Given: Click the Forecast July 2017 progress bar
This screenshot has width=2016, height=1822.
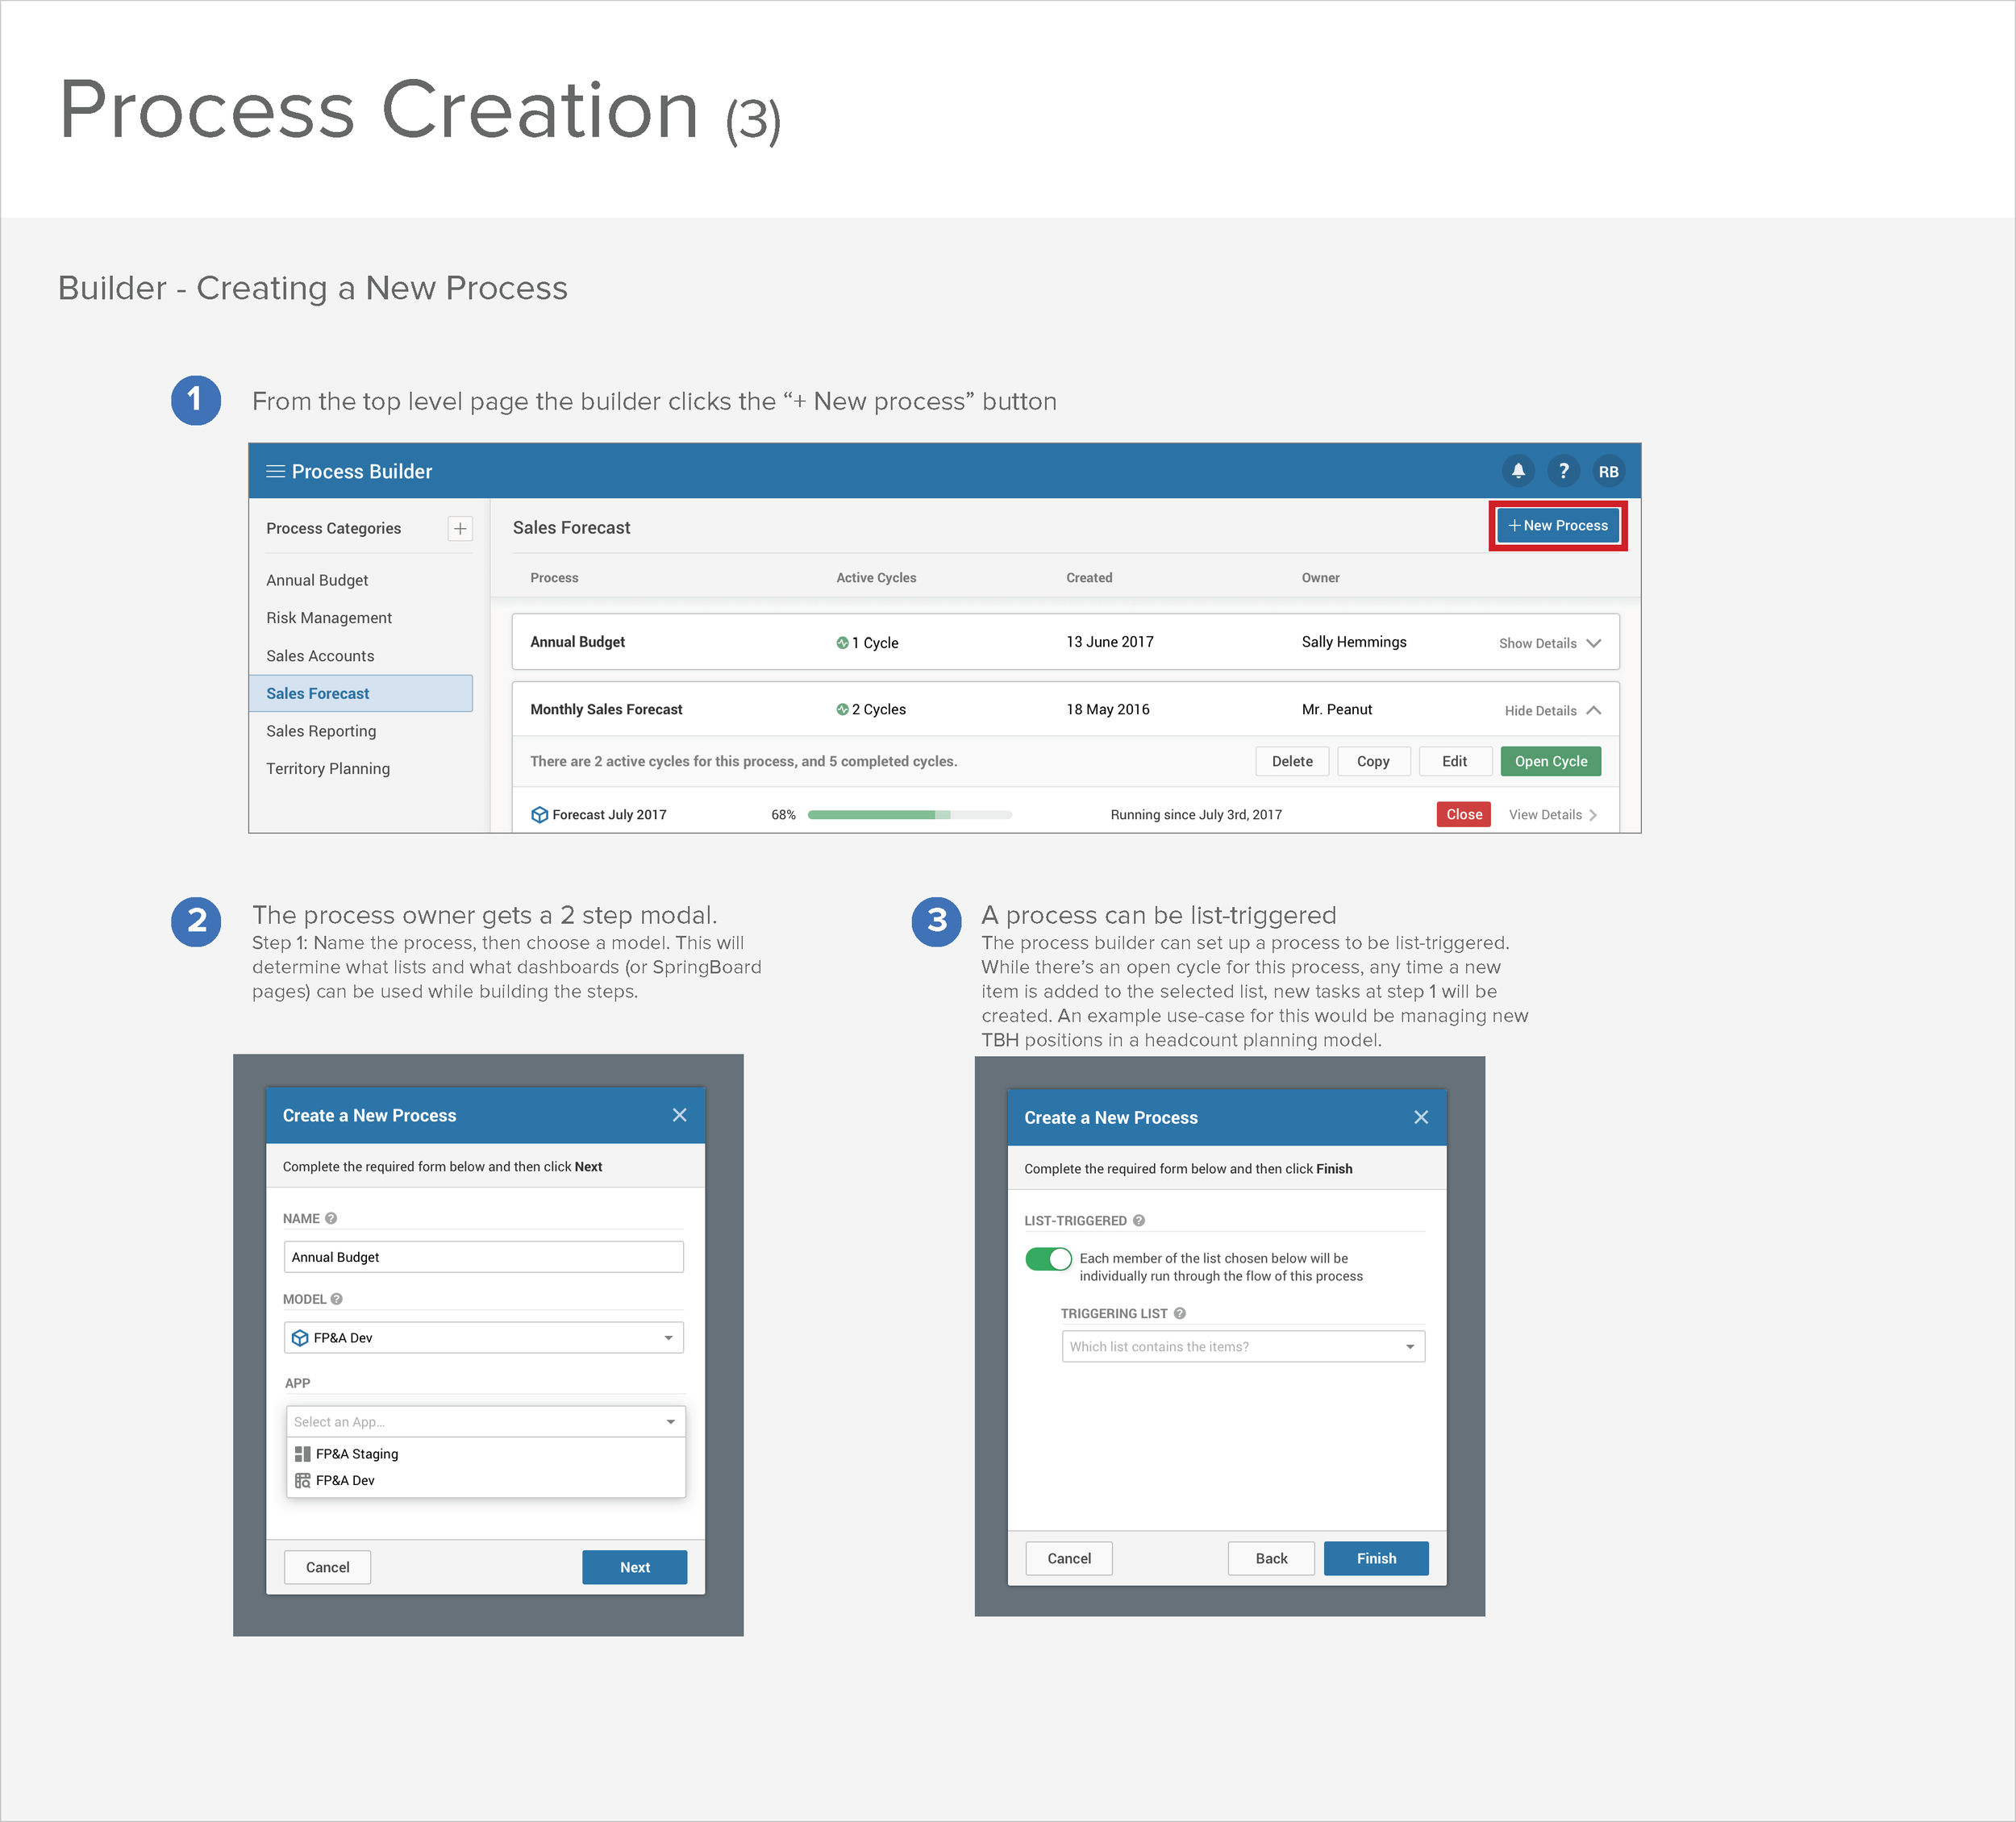Looking at the screenshot, I should point(909,814).
